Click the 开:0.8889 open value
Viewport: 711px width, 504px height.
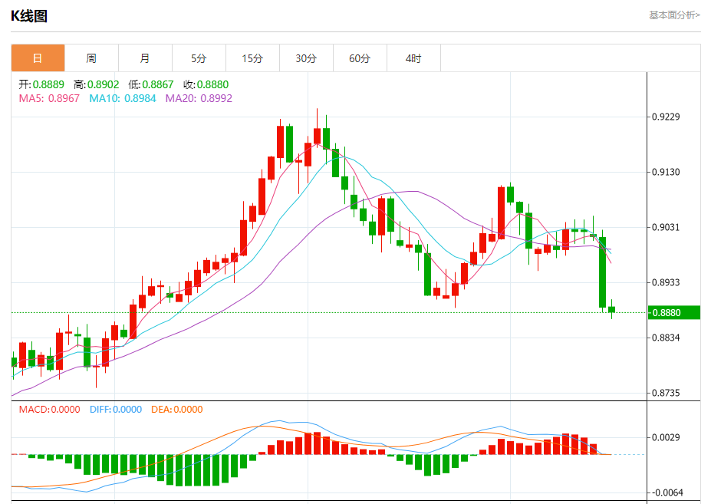(x=41, y=84)
